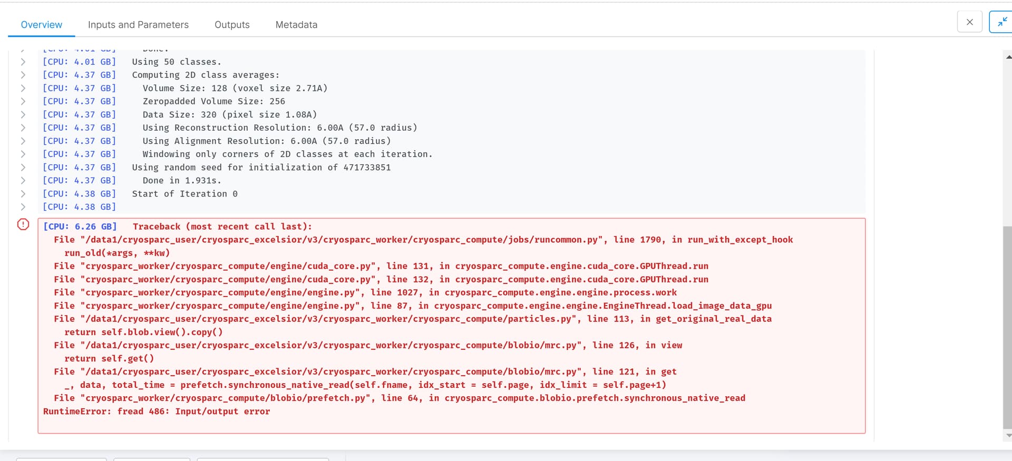The width and height of the screenshot is (1012, 461).
Task: Click the vertical scrollbar thumb
Action: (1007, 328)
